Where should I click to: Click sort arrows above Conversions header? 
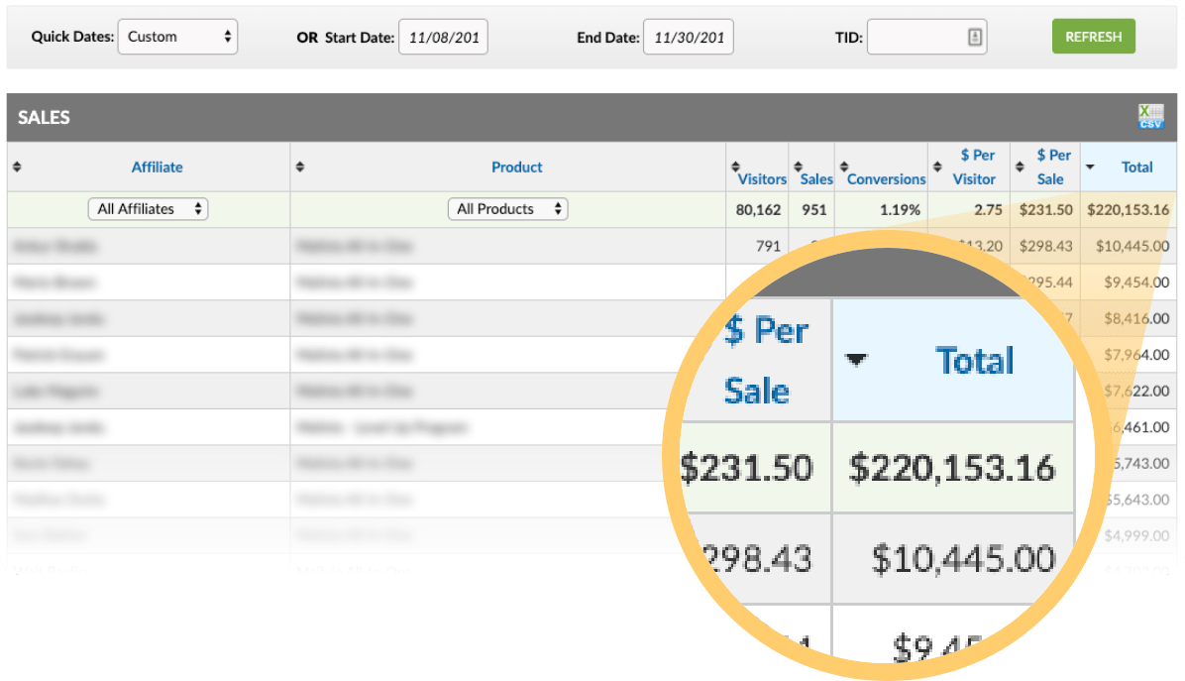pyautogui.click(x=843, y=166)
